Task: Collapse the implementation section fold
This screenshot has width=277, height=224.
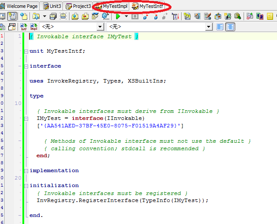Action: click(x=26, y=171)
